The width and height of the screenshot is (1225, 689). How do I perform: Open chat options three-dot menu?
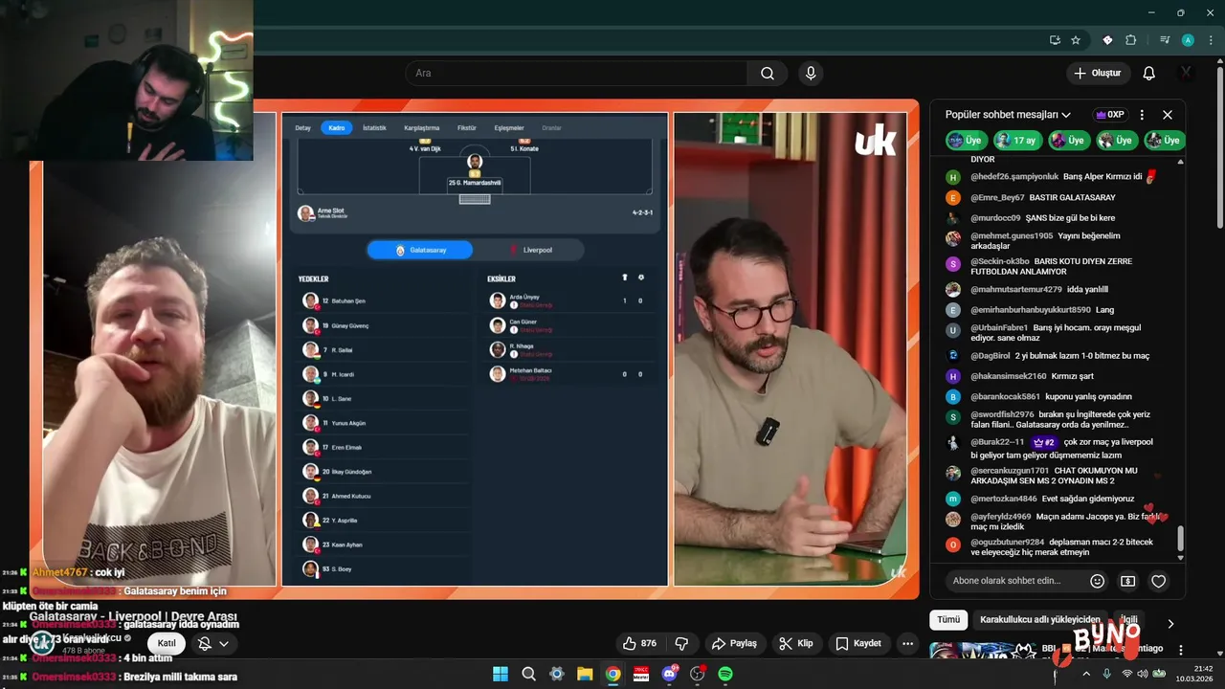tap(1142, 115)
